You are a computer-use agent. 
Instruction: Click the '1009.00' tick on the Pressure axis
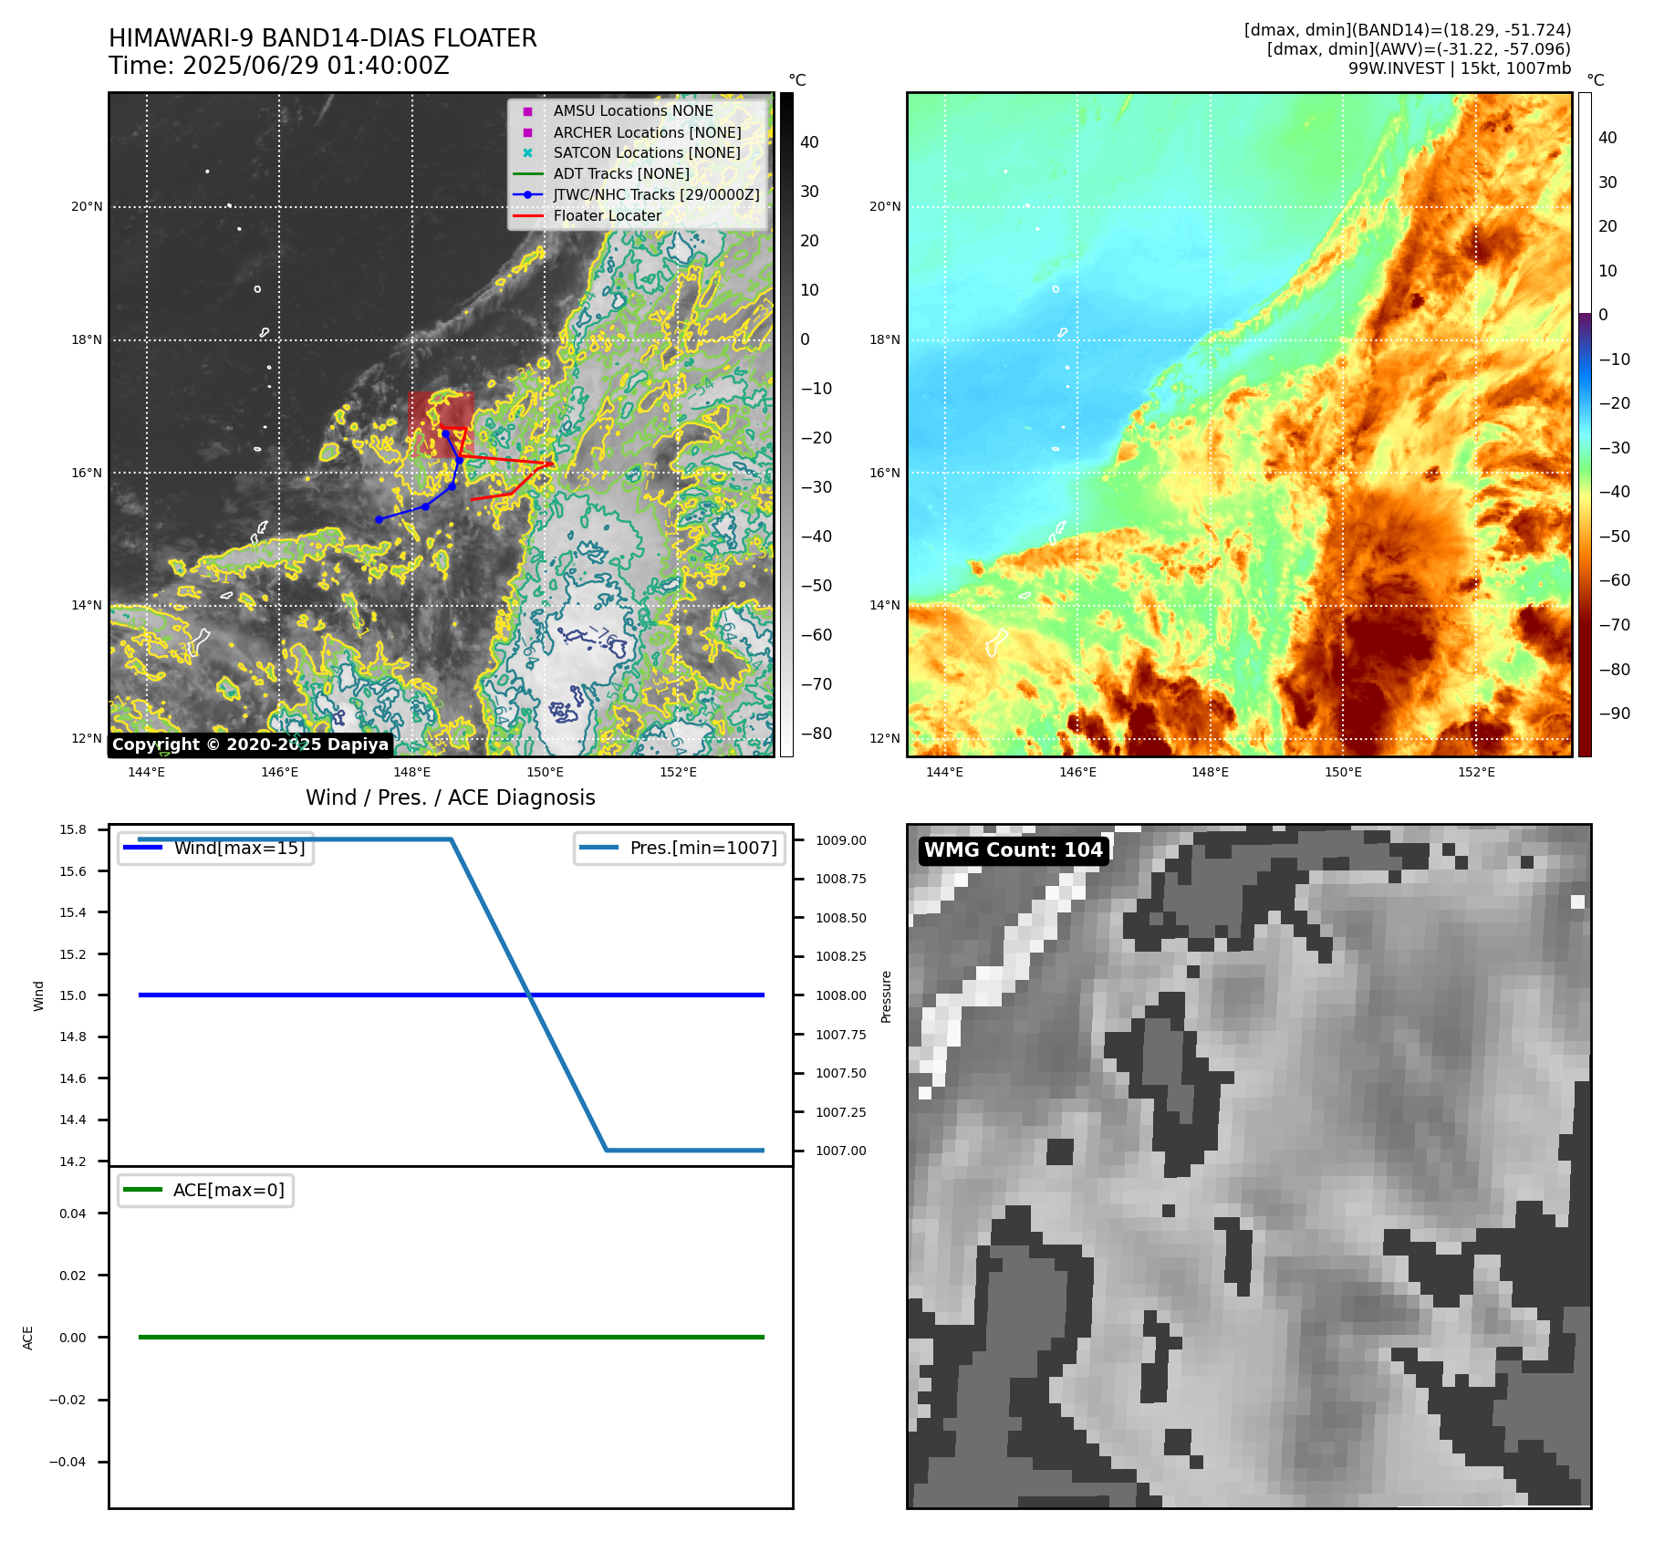[x=841, y=840]
